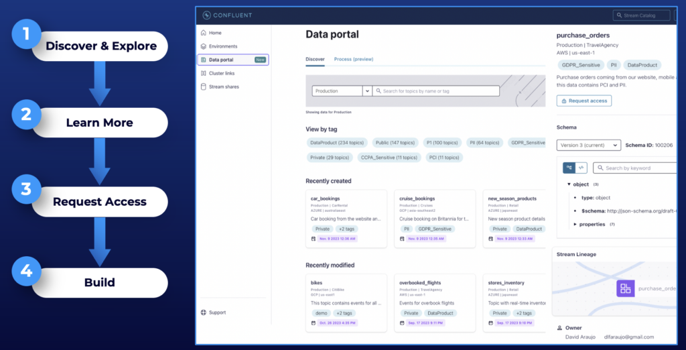Filter by DataProduct (234 topics) tag
Screen dimensions: 686x350
[x=337, y=143]
